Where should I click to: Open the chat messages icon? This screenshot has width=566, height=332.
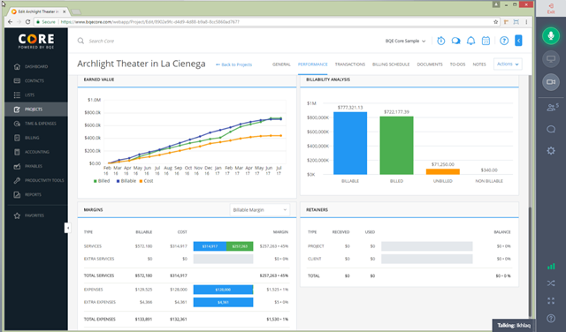(456, 41)
